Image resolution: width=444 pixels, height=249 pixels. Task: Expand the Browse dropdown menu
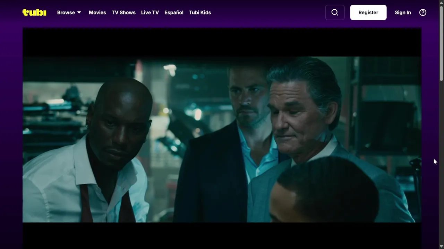point(69,12)
